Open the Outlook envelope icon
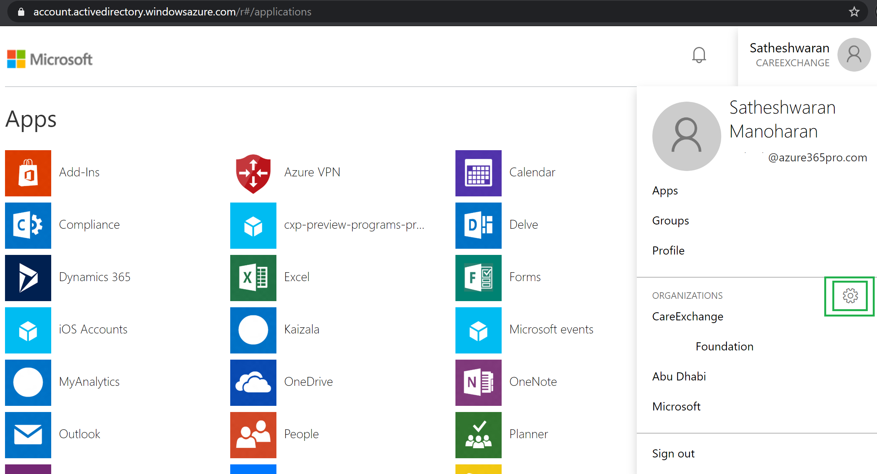 (x=28, y=435)
